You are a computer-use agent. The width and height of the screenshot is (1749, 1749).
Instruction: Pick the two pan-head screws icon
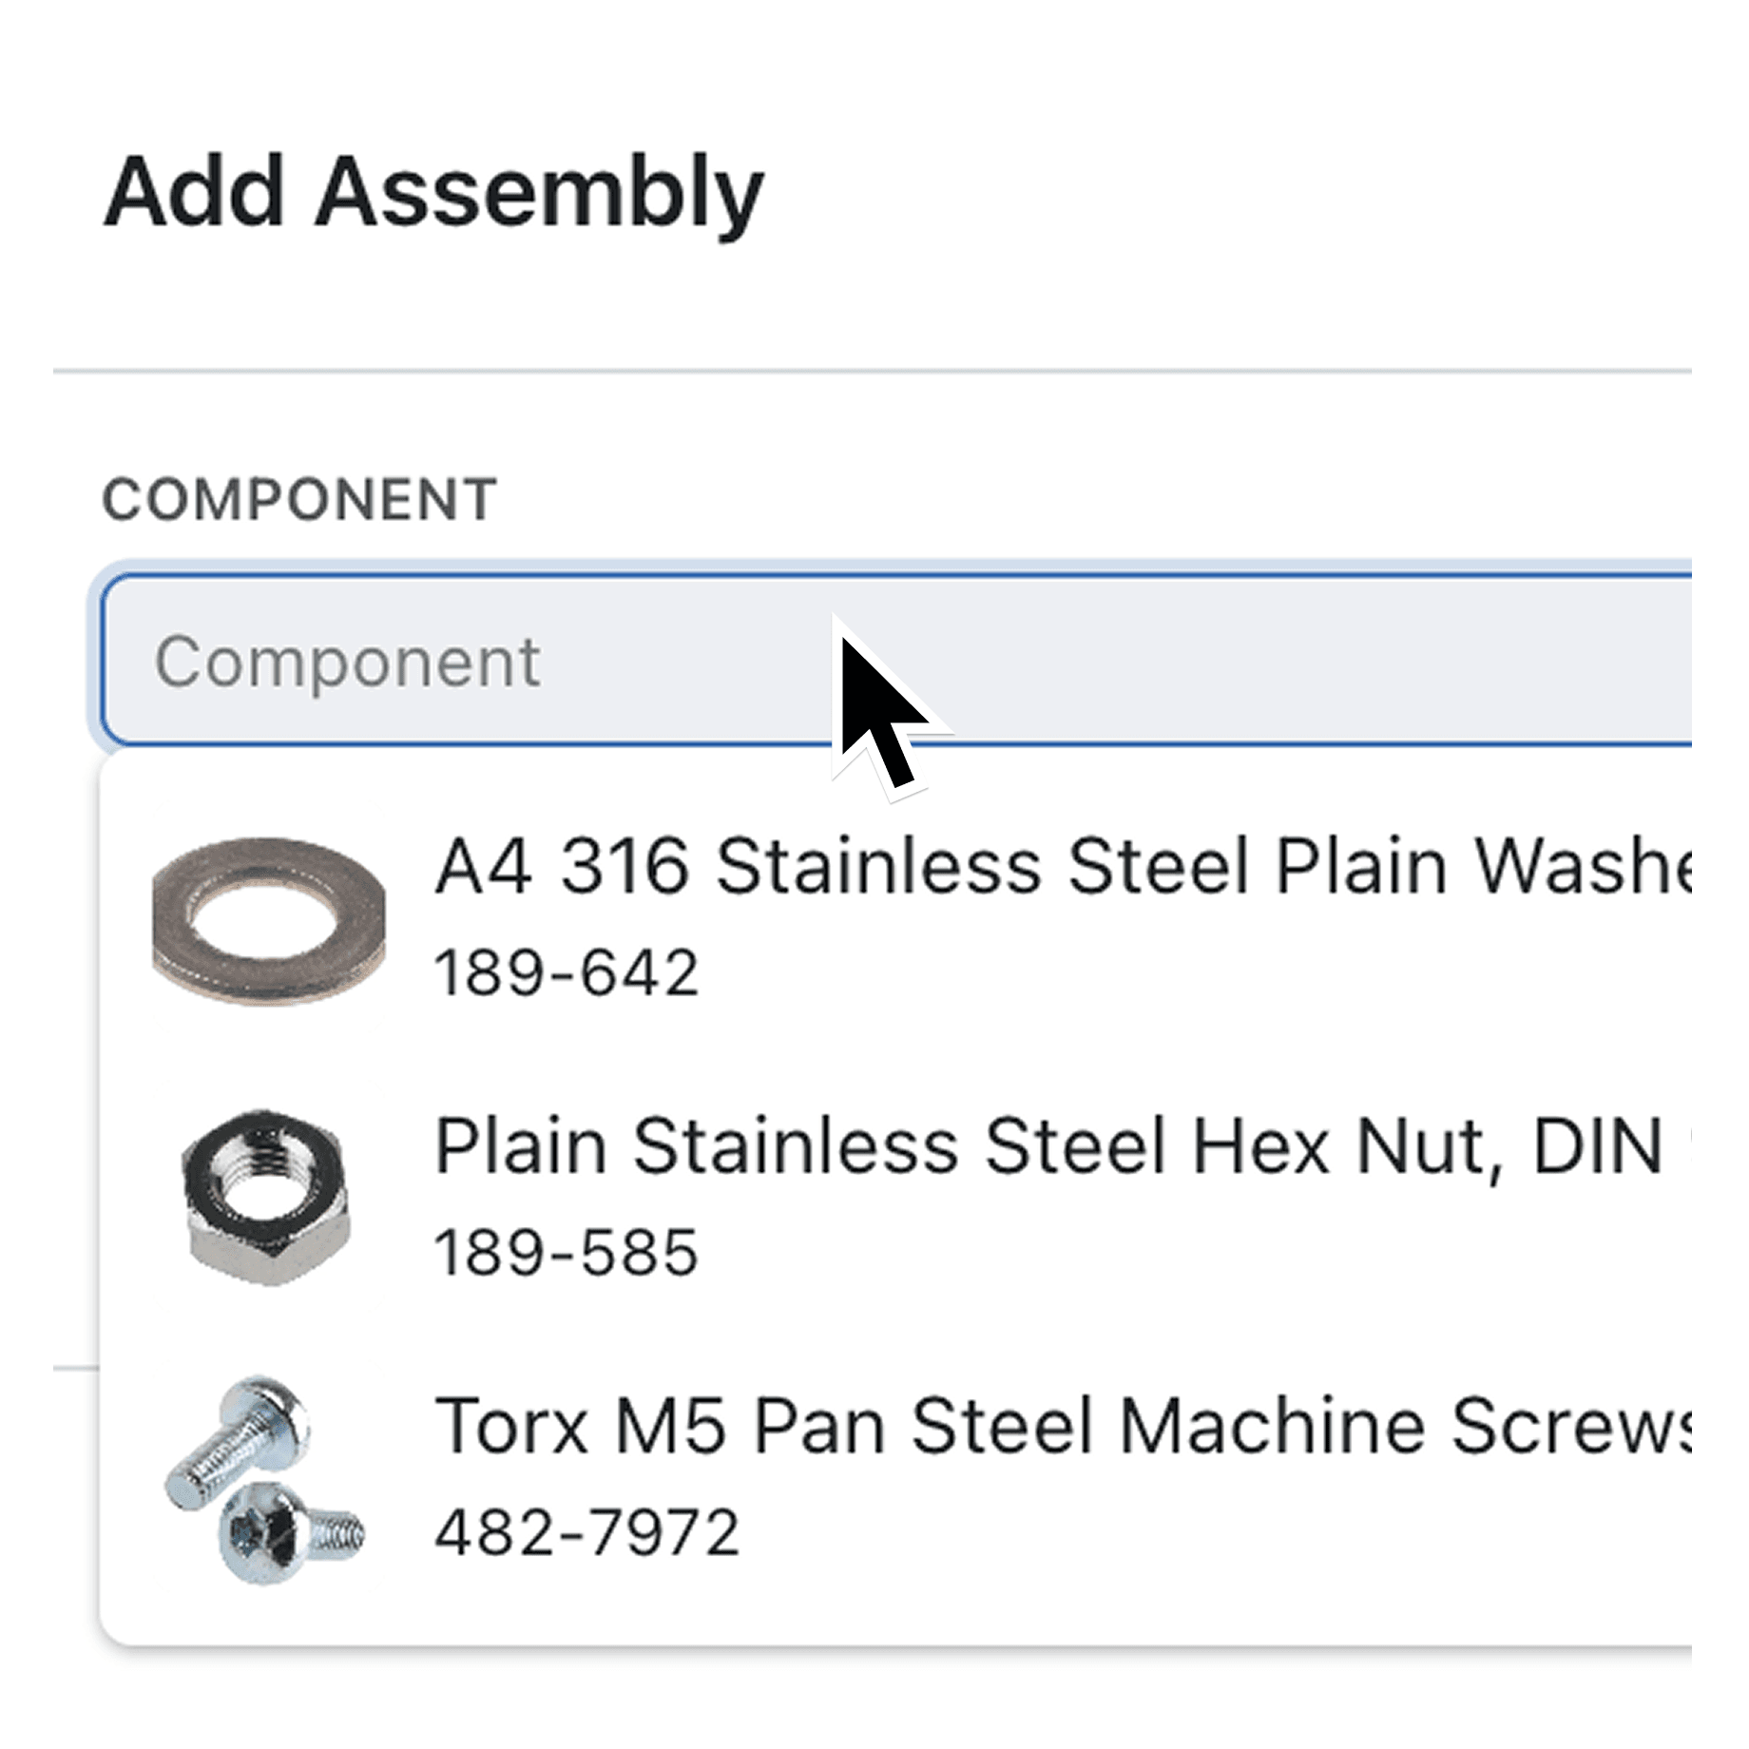click(x=264, y=1480)
